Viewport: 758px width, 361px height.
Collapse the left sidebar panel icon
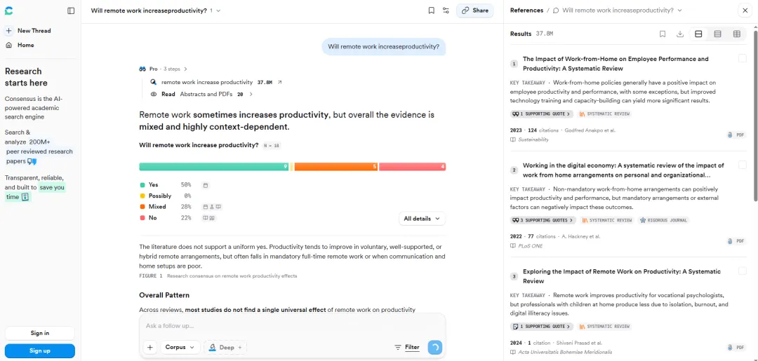click(x=71, y=11)
